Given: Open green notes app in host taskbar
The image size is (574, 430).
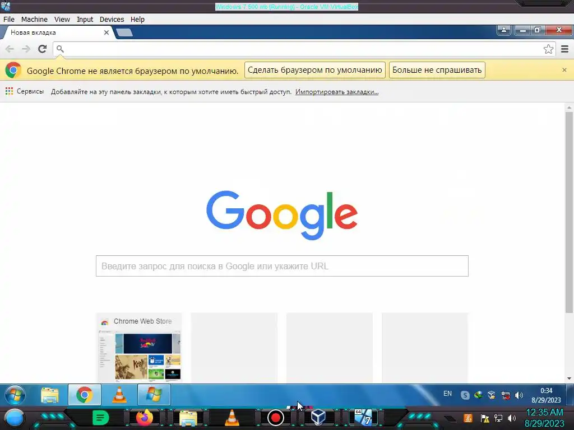Looking at the screenshot, I should coord(101,418).
